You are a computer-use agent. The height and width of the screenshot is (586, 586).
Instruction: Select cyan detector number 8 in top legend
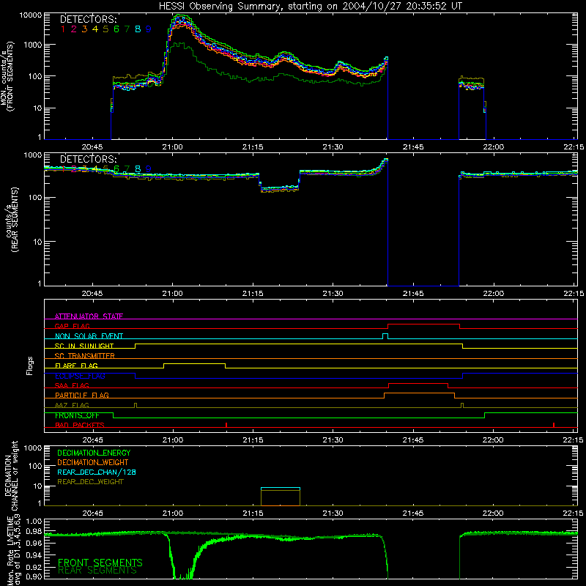[138, 29]
